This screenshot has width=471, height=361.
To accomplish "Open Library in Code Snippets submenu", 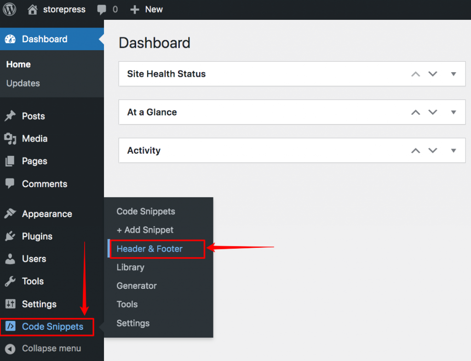I will 130,267.
